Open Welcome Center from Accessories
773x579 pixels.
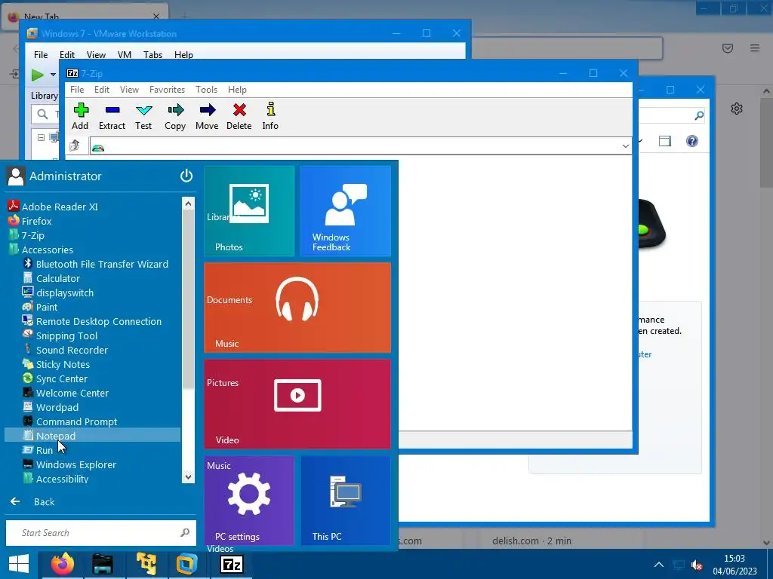(66, 392)
